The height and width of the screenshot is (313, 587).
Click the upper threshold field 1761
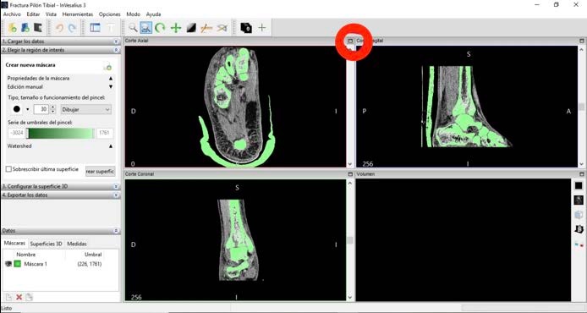point(104,134)
